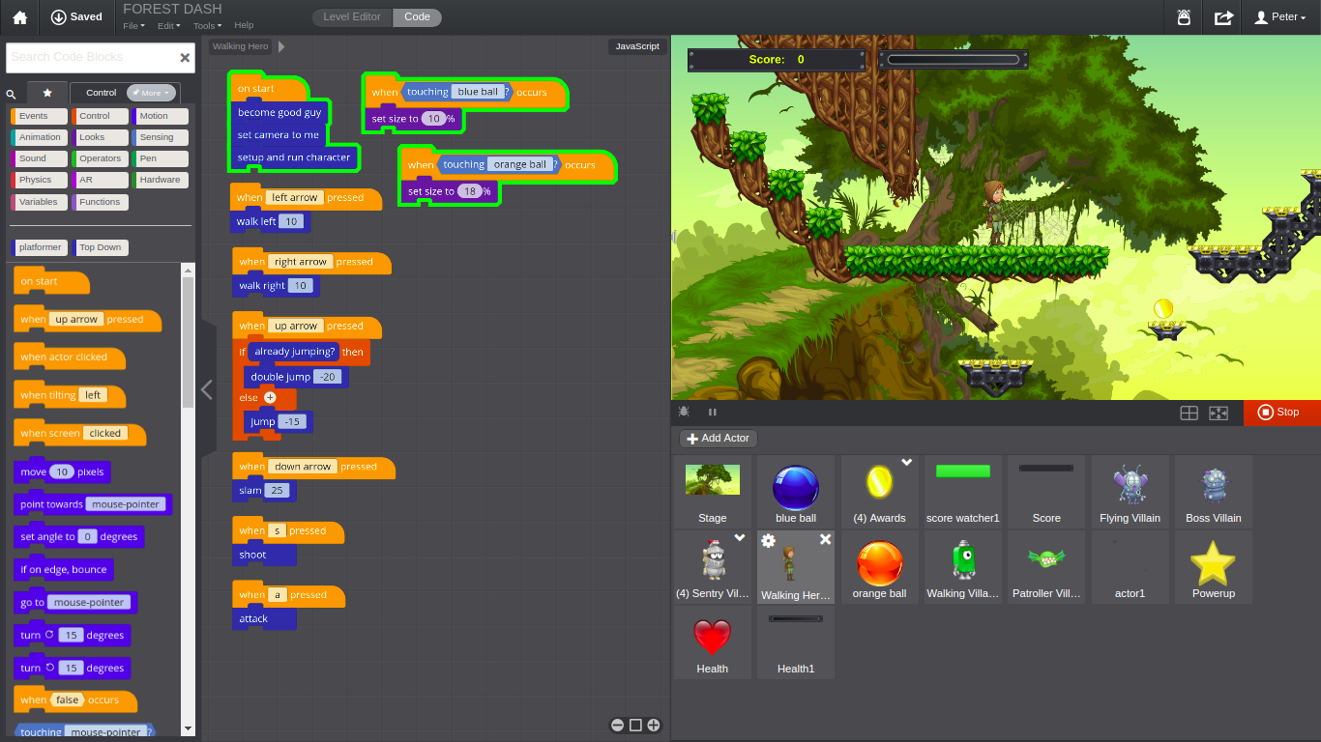Open the More dropdown in block palette
1321x742 pixels.
152,93
